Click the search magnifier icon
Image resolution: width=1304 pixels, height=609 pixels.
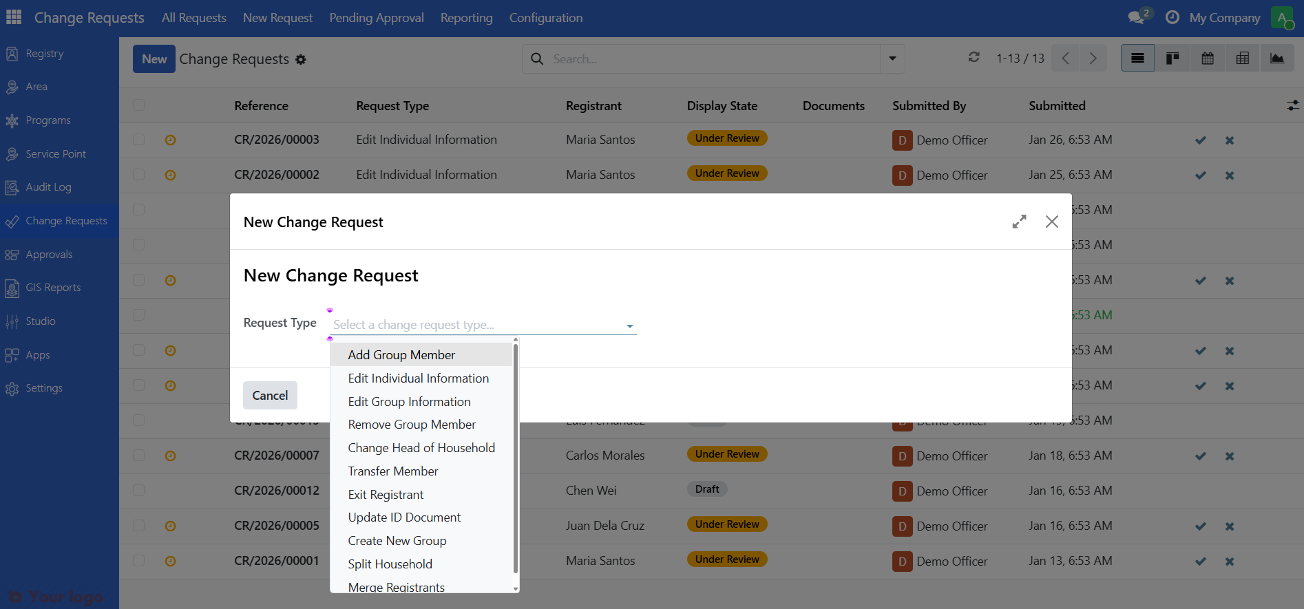tap(537, 59)
